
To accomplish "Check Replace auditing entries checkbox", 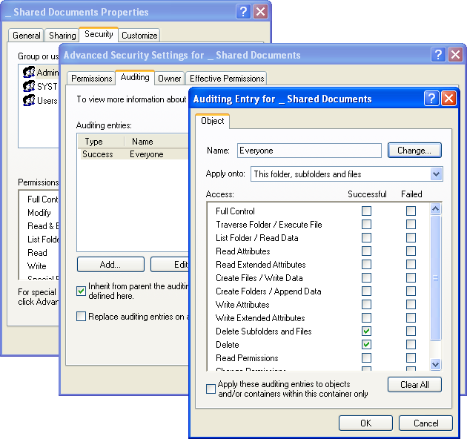I will [81, 316].
